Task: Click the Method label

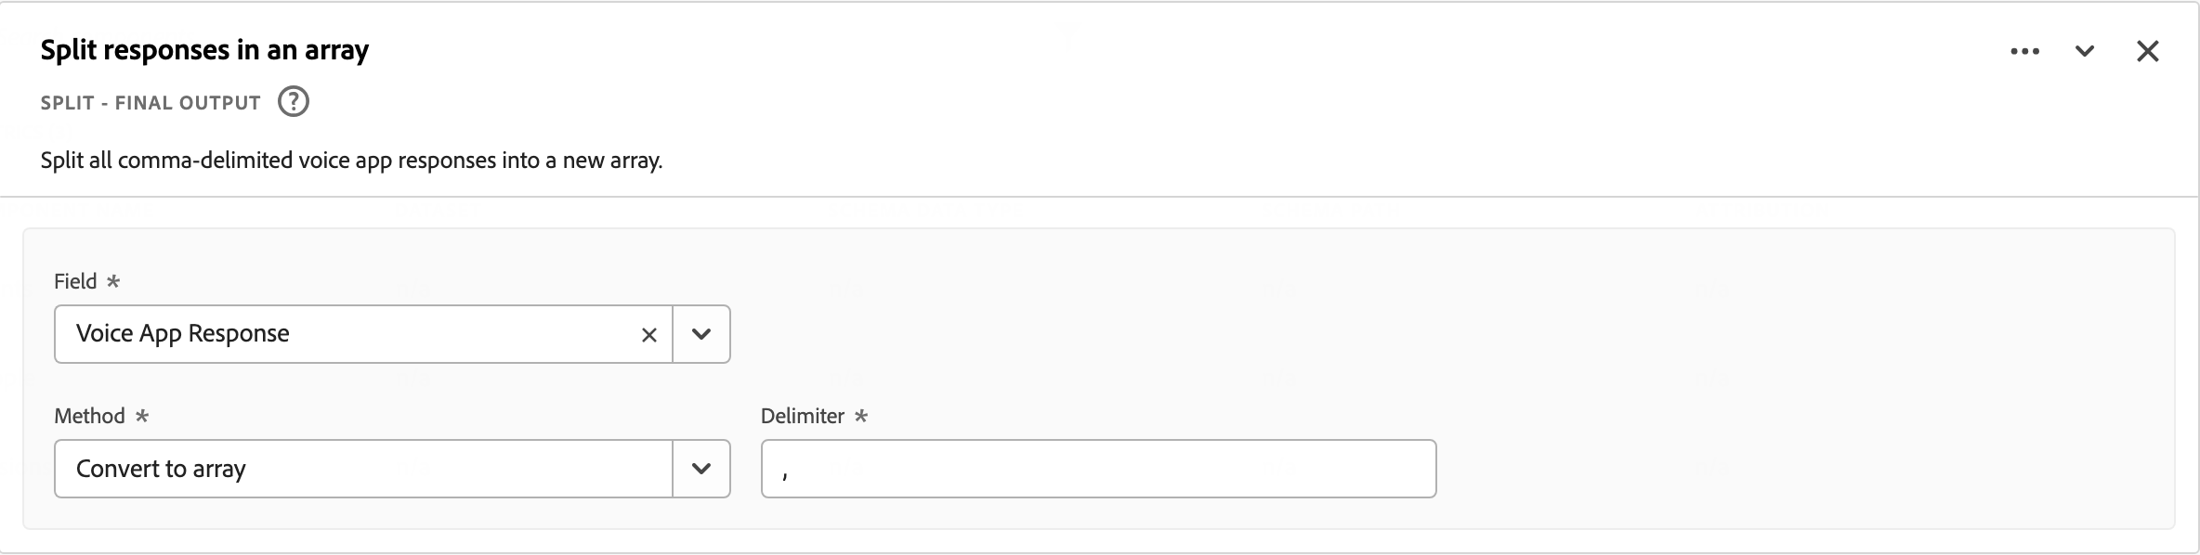Action: [89, 416]
